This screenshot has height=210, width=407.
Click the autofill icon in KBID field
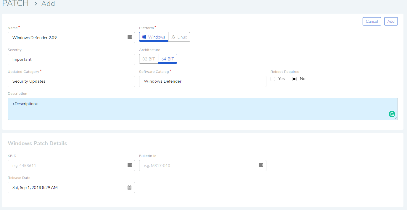(129, 165)
